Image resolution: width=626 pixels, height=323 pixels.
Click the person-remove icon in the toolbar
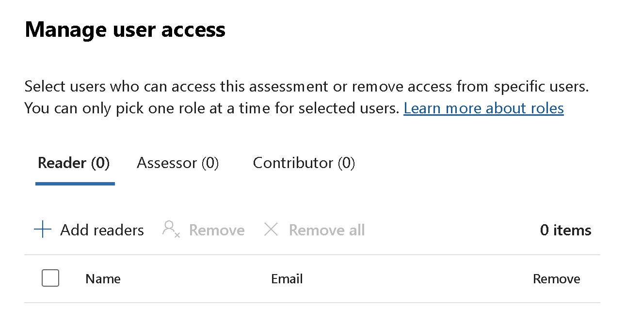(171, 229)
